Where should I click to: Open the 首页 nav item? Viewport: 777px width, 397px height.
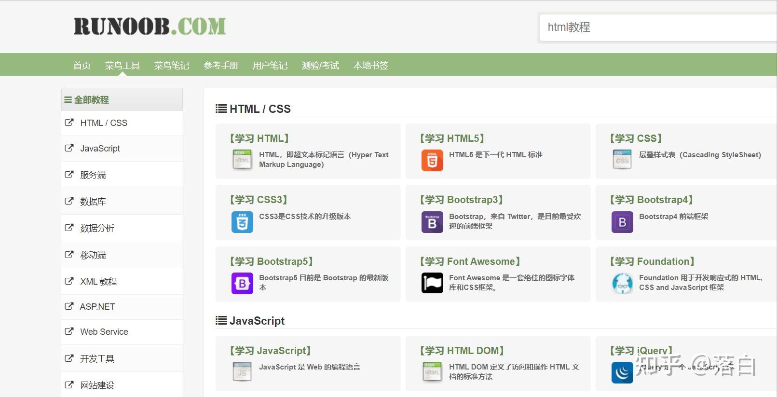pyautogui.click(x=82, y=65)
